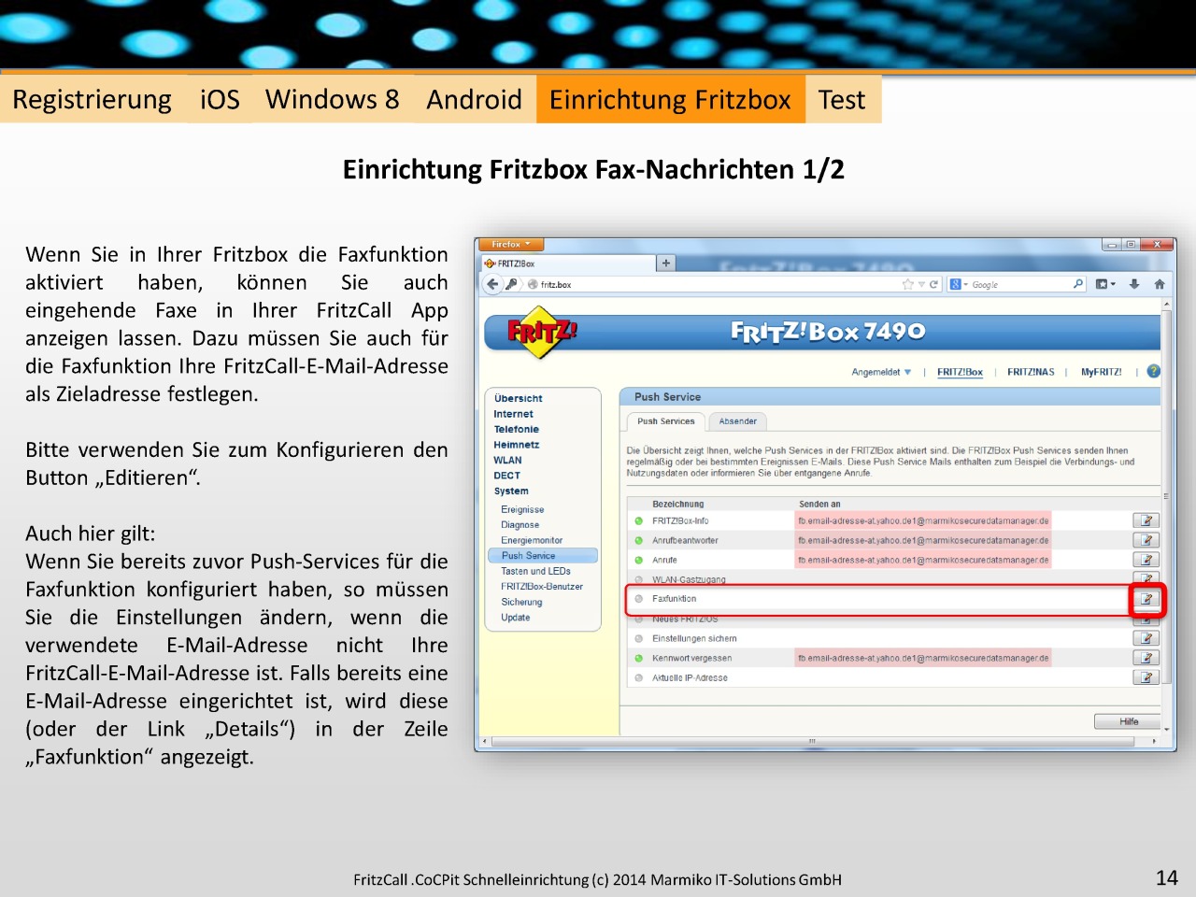
Task: Open the blue help question mark icon
Action: [x=1153, y=371]
